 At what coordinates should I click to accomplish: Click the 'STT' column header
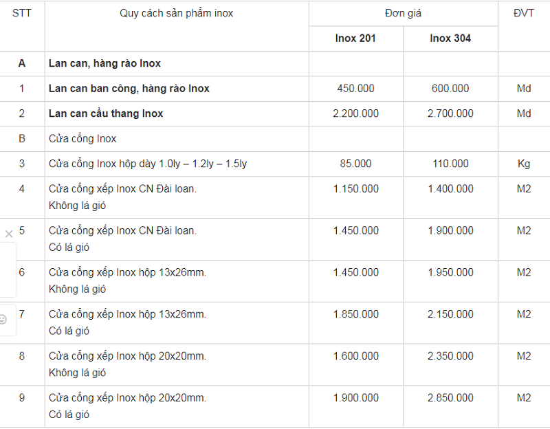22,13
